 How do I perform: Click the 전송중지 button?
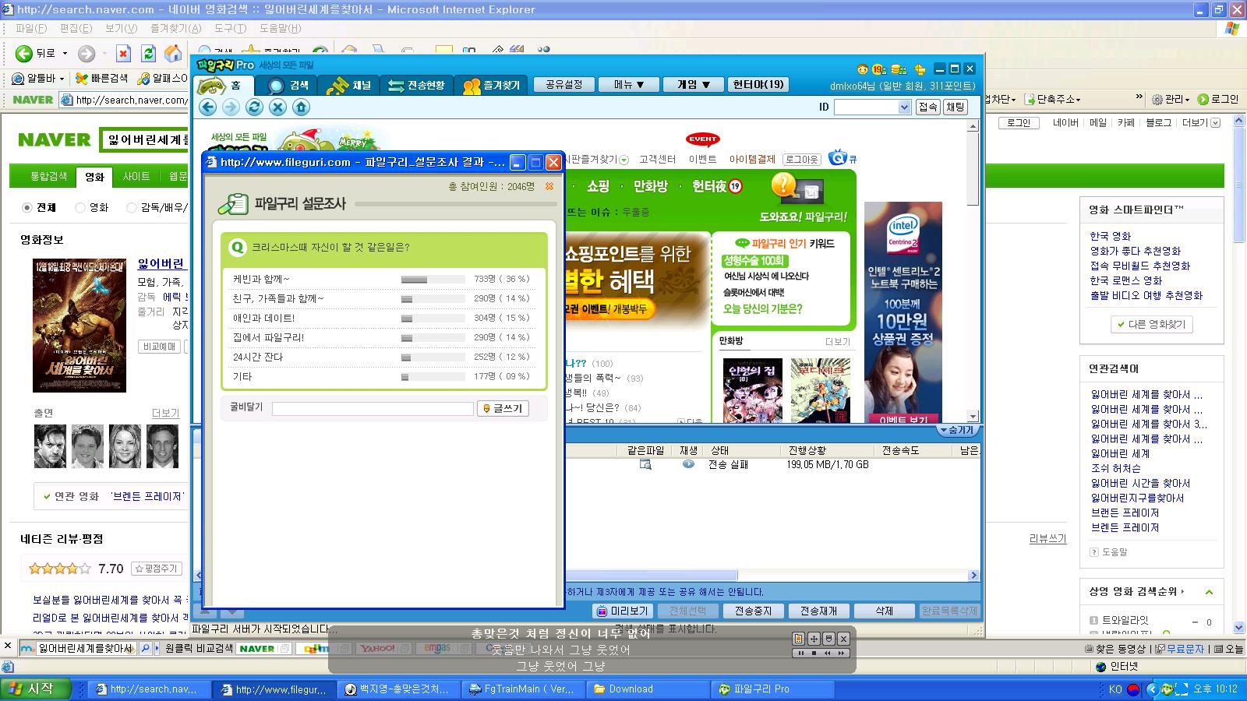pyautogui.click(x=753, y=611)
